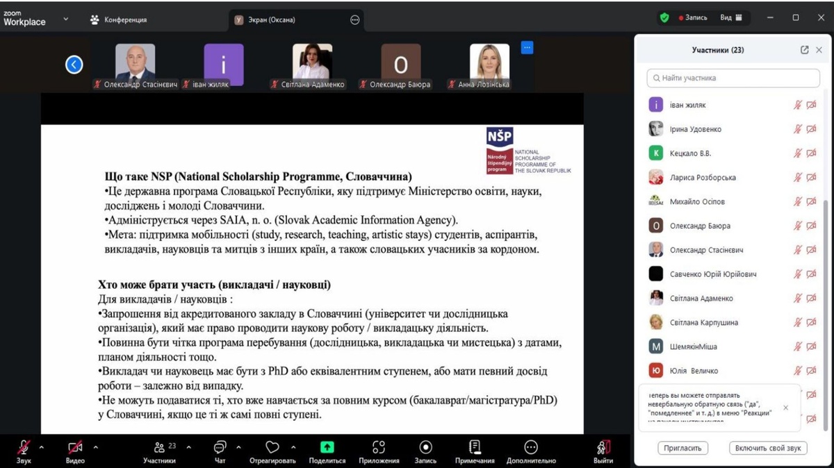Viewport: 834px width, 468px height.
Task: Click the Включить свой звук button
Action: (x=768, y=448)
